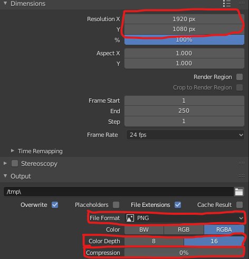The height and width of the screenshot is (259, 249).
Task: Toggle Crop to Render Region checkbox
Action: coord(240,87)
